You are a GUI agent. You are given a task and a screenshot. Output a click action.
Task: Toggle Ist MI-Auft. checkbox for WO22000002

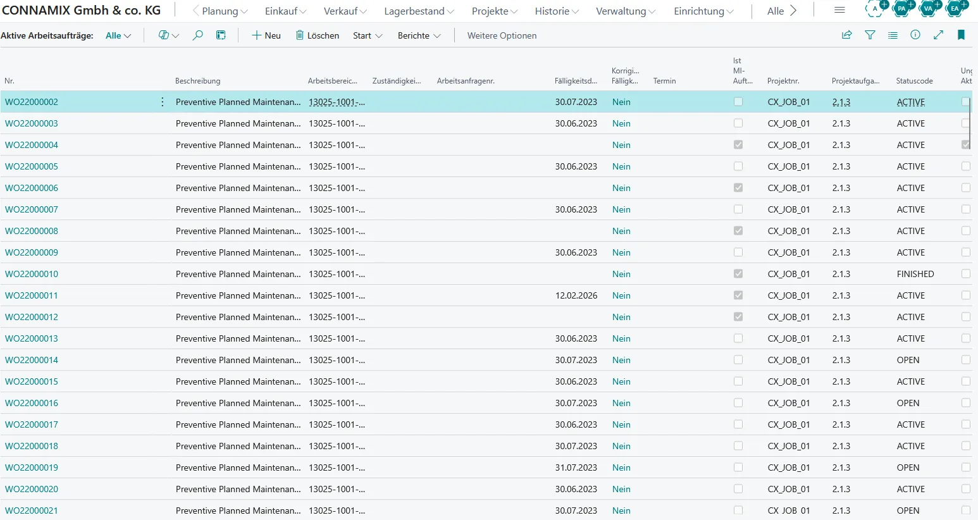point(738,102)
